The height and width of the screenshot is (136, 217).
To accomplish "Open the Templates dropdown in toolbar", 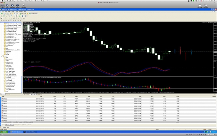I will (x=26, y=16).
